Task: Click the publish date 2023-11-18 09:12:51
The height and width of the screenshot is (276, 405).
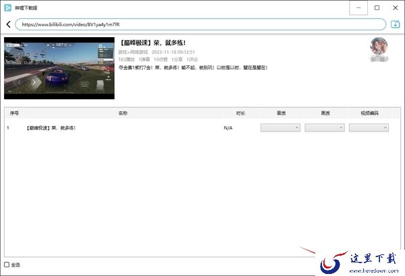Action: (x=173, y=52)
